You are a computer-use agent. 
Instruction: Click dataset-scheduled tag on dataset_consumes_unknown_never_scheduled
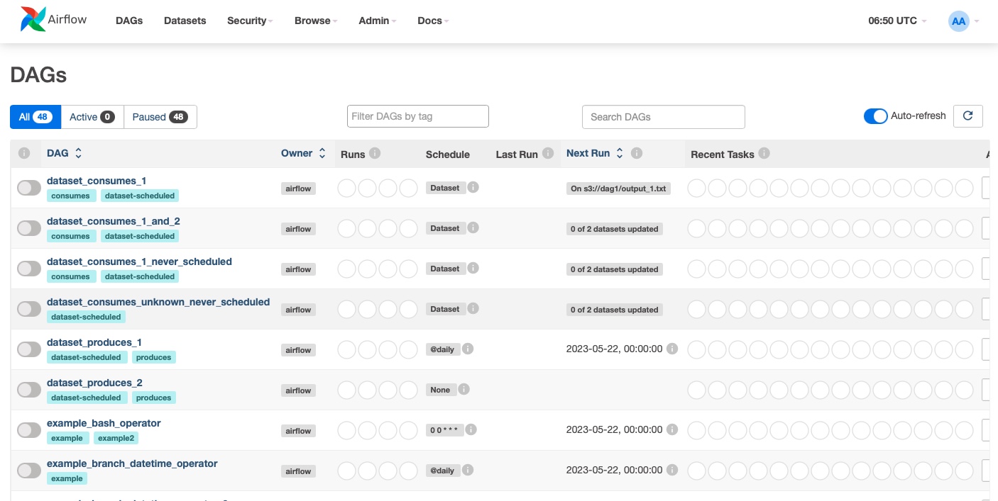(87, 317)
